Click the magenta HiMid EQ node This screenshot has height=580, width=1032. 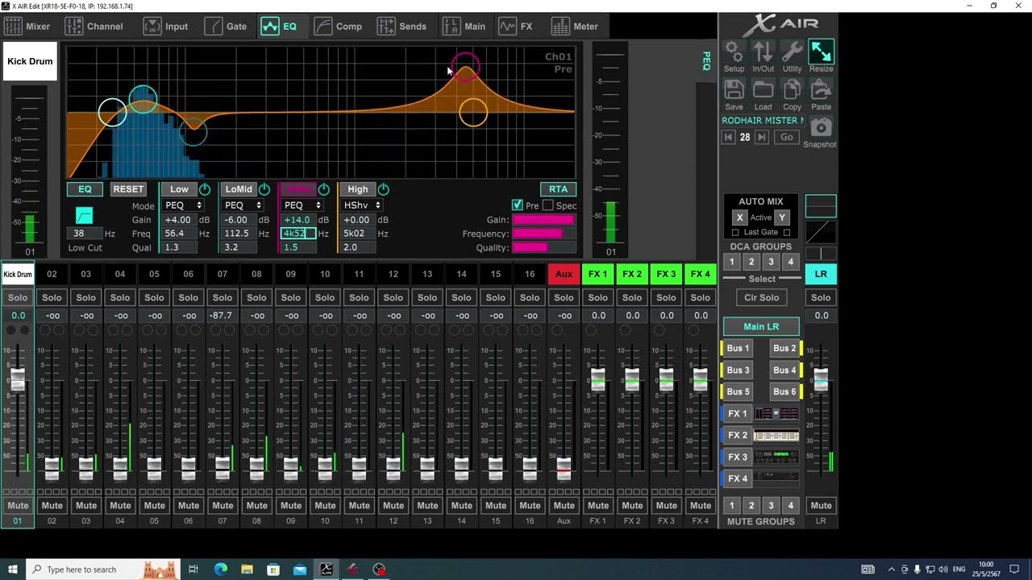click(x=465, y=65)
